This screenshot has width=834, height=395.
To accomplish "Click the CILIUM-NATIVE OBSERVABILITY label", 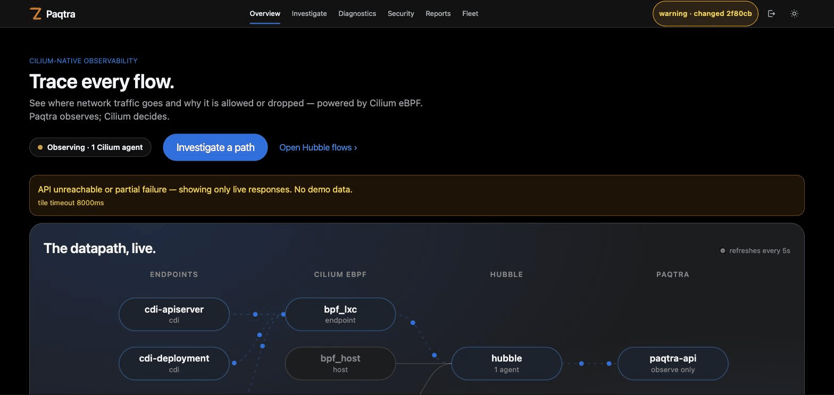I will point(84,61).
